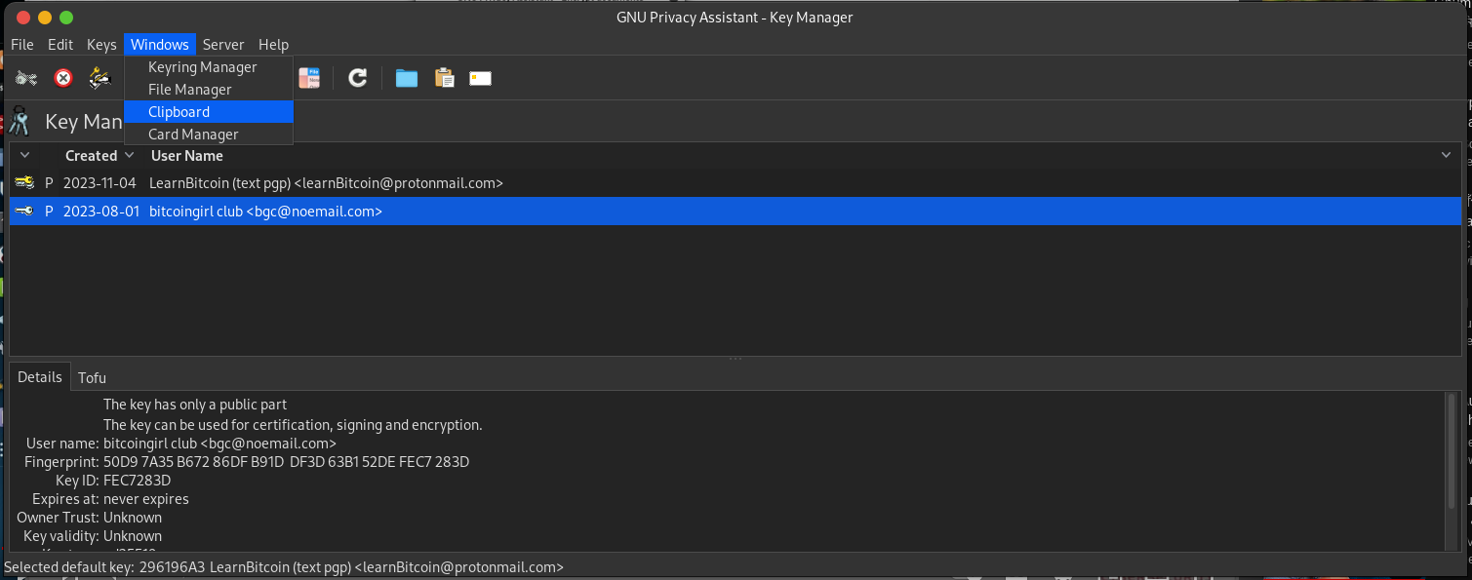
Task: Switch to the Tofu tab
Action: click(92, 377)
